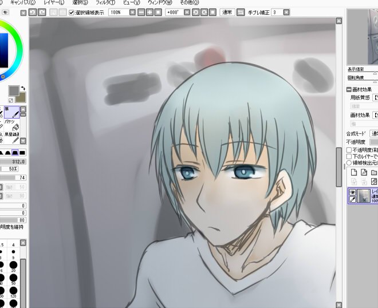Enable 不透明度保護 checkbox
Viewport: 378px width, 308px height.
click(x=349, y=150)
